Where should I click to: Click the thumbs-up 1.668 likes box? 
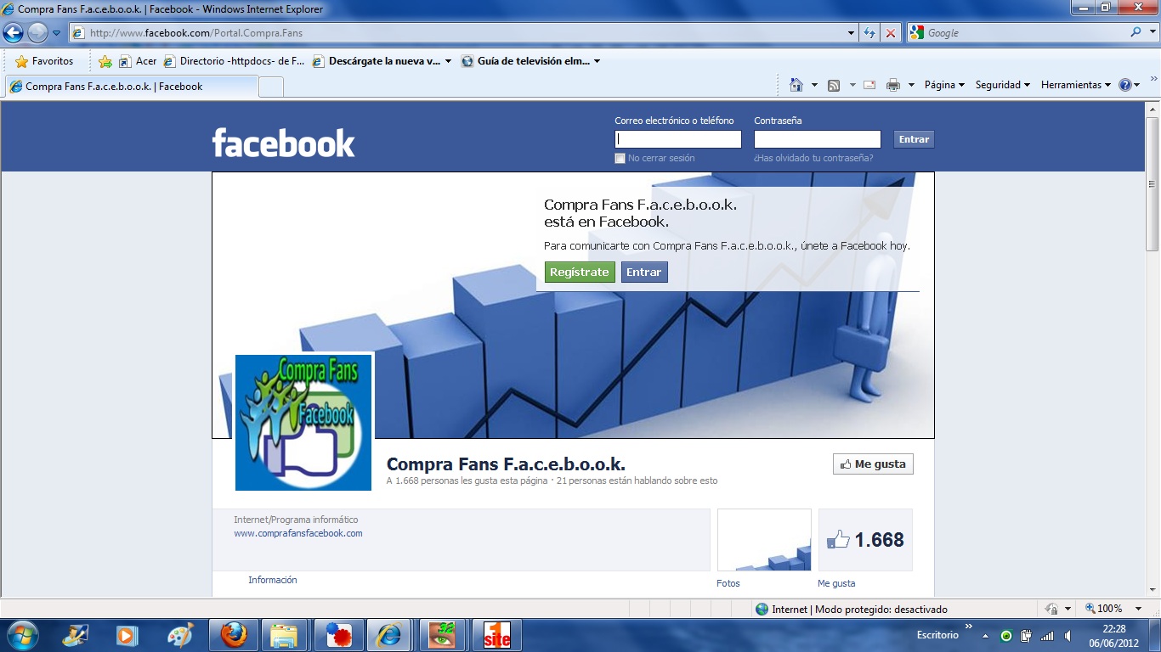865,540
